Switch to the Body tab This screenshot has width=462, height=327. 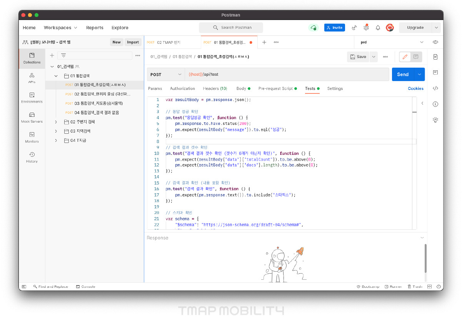pyautogui.click(x=243, y=88)
